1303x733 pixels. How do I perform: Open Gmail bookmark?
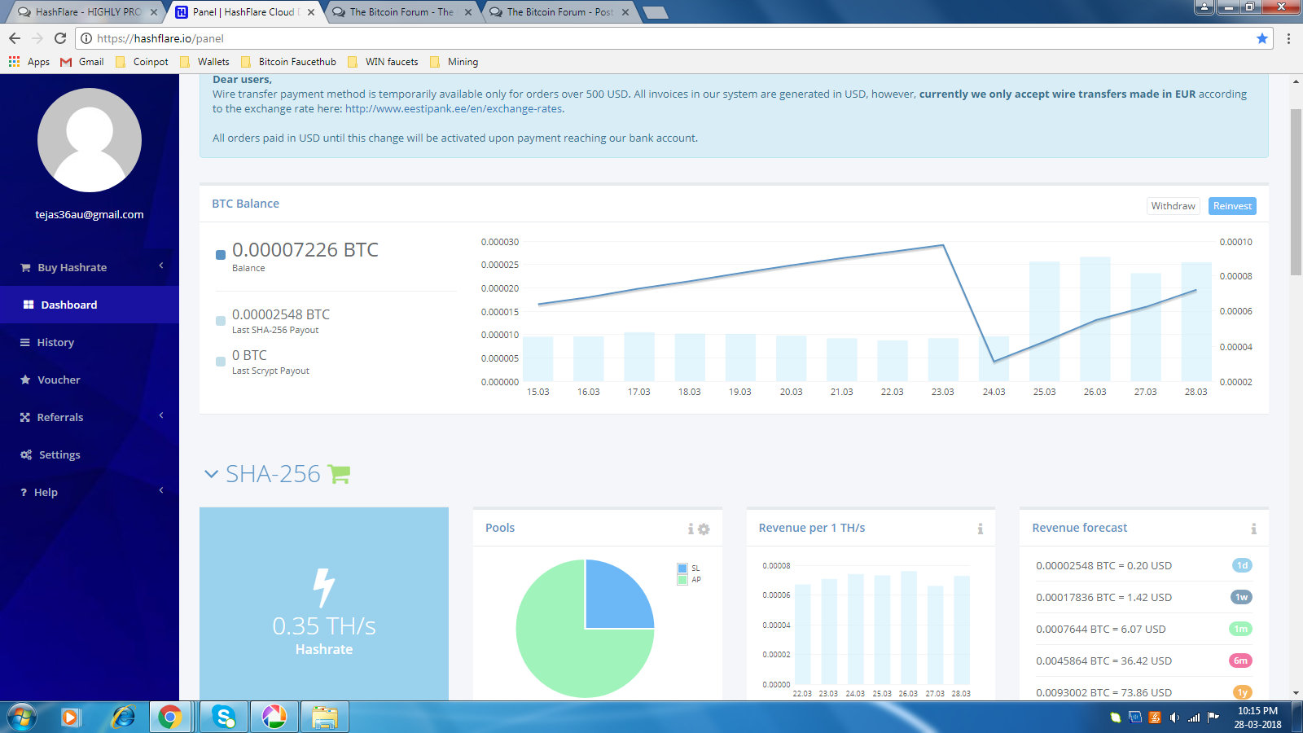[x=82, y=62]
